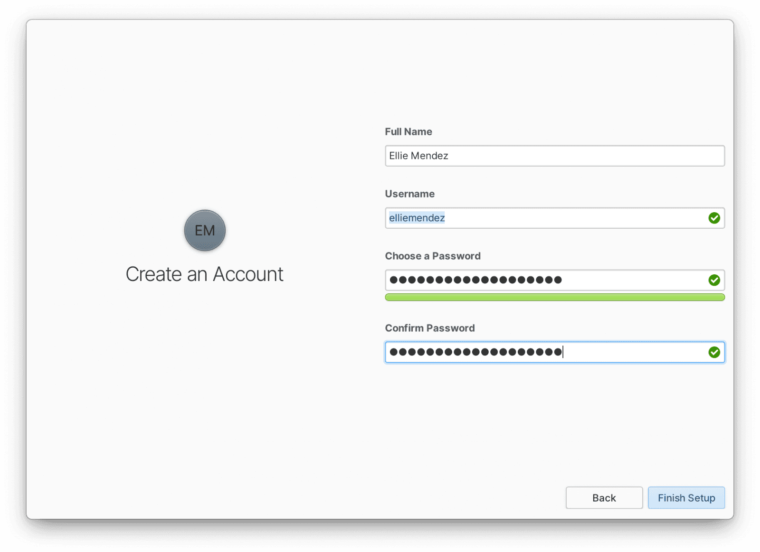Click the Username label text
Image resolution: width=760 pixels, height=552 pixels.
(409, 194)
